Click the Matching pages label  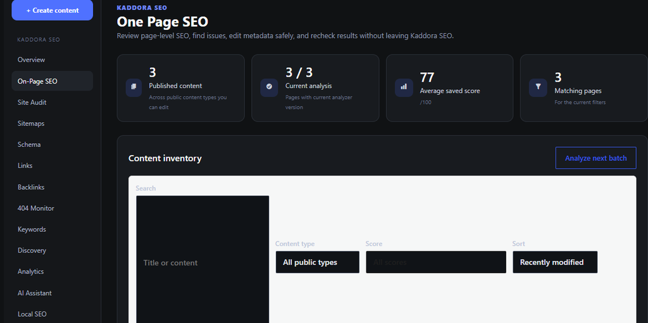click(x=578, y=91)
